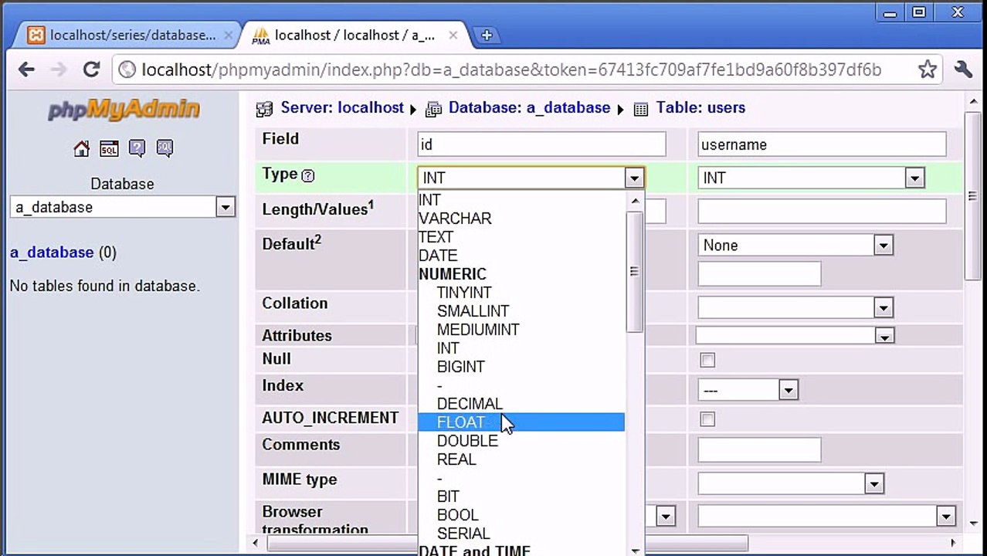Open Default dropdown showing None
This screenshot has width=987, height=556.
click(795, 246)
